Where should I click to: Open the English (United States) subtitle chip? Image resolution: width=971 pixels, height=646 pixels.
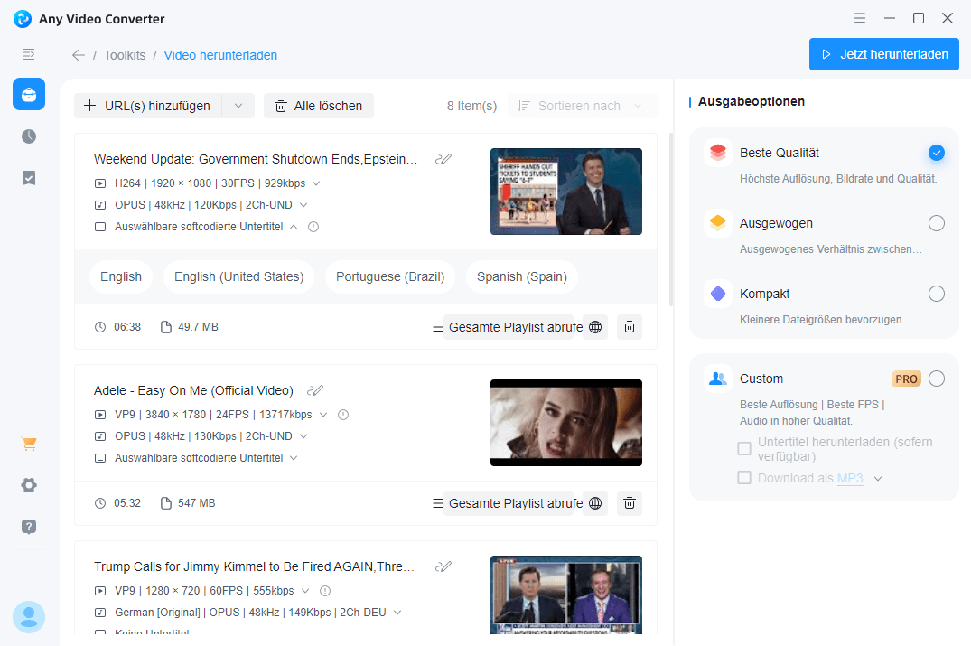[x=238, y=276]
